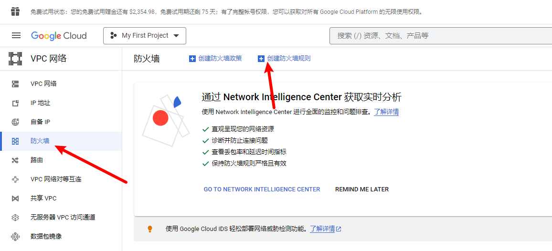The image size is (552, 251).
Task: Open 了解详情 link for Network Intelligence Center
Action: pyautogui.click(x=386, y=112)
